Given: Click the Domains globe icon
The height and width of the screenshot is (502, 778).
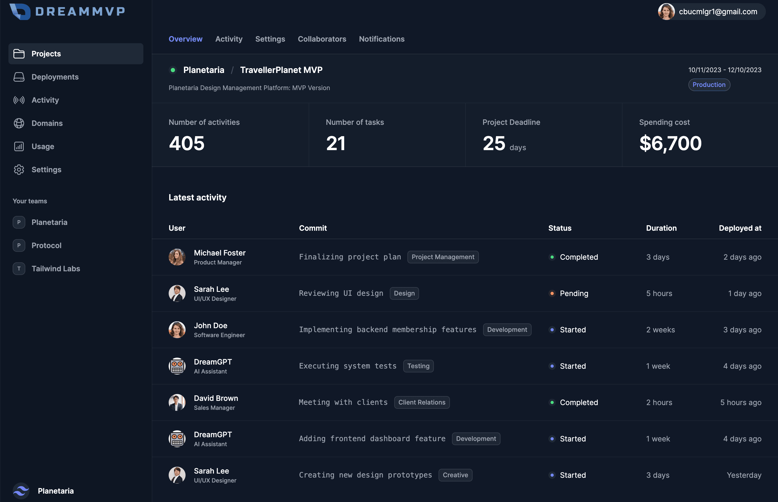Looking at the screenshot, I should click(x=19, y=123).
